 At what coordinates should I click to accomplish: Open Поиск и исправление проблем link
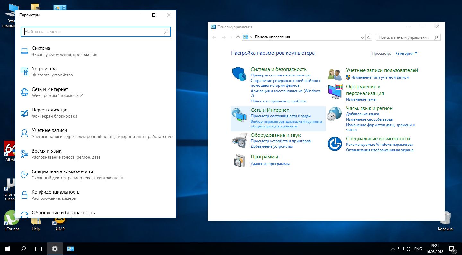(x=278, y=101)
